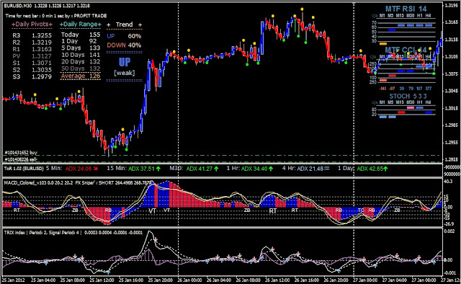Click the '5 Days 133' range row
The height and width of the screenshot is (284, 461).
[x=81, y=48]
